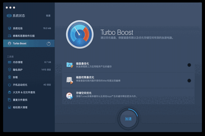Click the 系统垃圾 monitor icon

pos(9,28)
